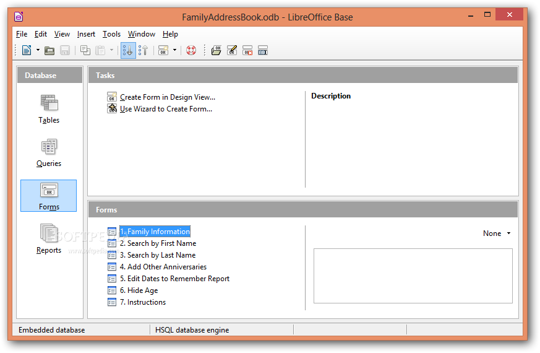Select form 4. Add Other Anniversaries
Viewport: 540px width, 353px height.
[163, 267]
